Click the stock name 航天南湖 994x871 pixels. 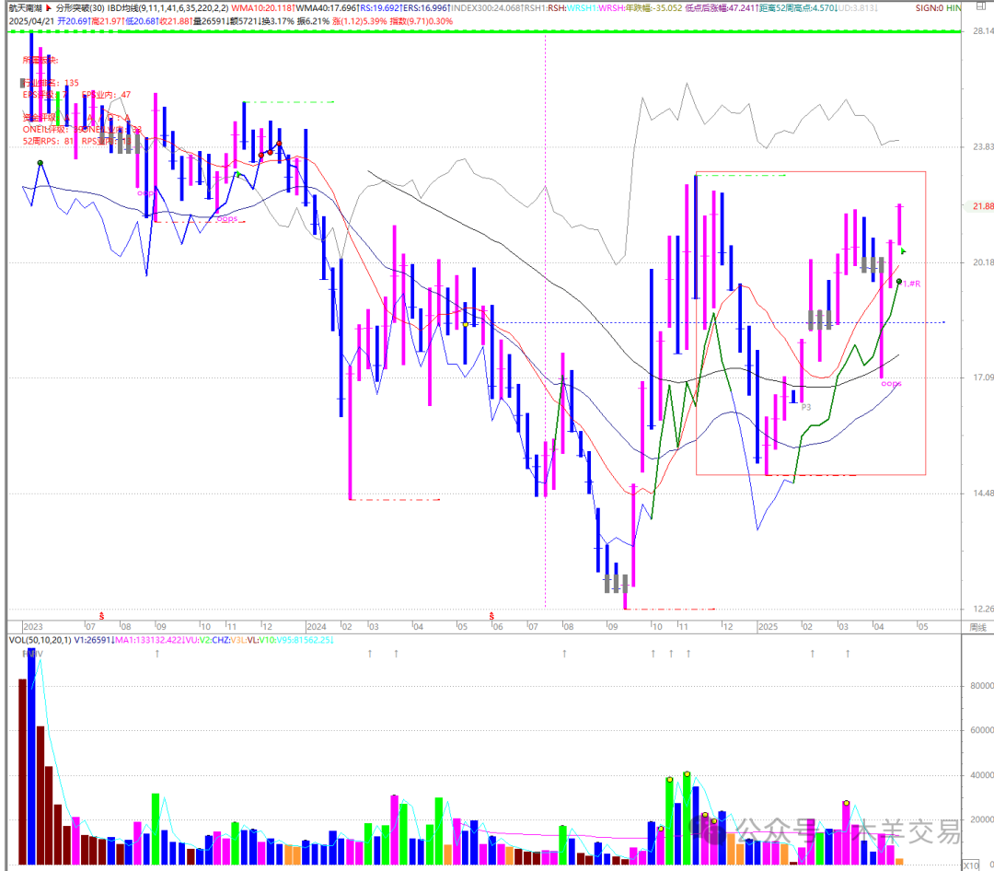coord(26,8)
